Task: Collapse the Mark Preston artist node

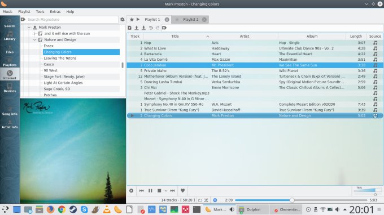Action: tap(29, 28)
